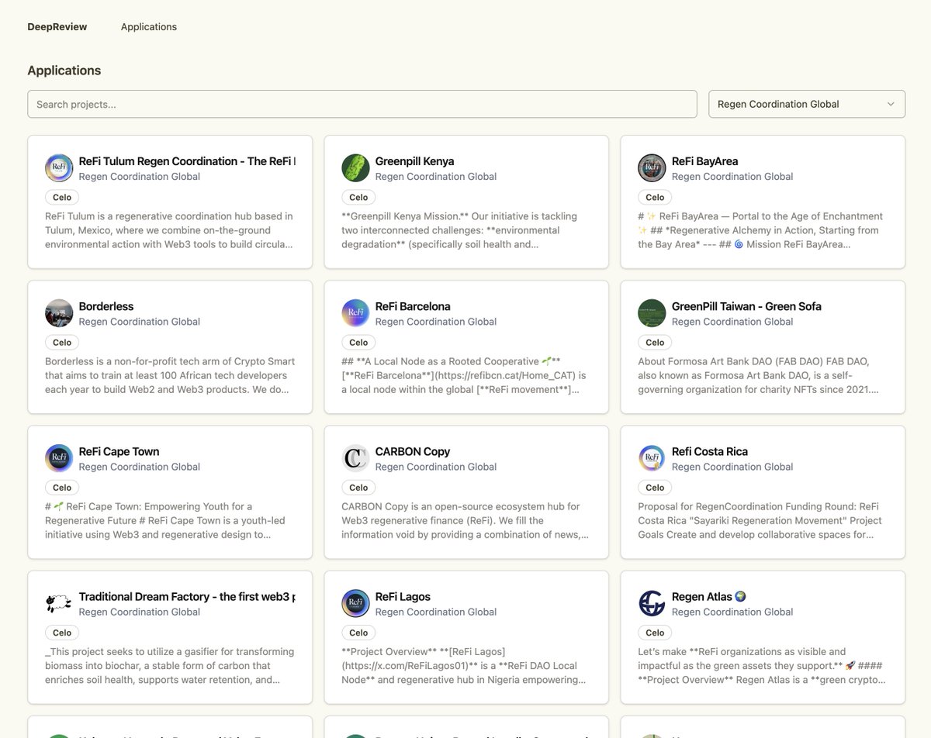Open the Regen Atlas application title
Image resolution: width=931 pixels, height=738 pixels.
coord(709,596)
